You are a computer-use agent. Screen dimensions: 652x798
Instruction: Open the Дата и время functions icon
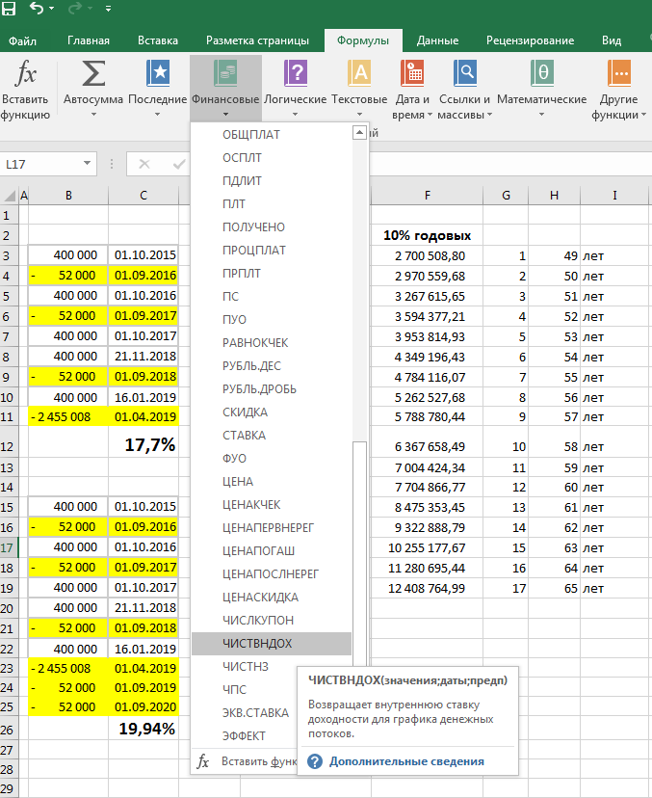click(x=412, y=73)
